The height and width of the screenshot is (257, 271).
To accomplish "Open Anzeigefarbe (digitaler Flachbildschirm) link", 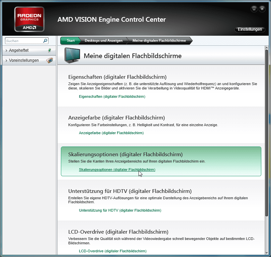I will point(111,133).
